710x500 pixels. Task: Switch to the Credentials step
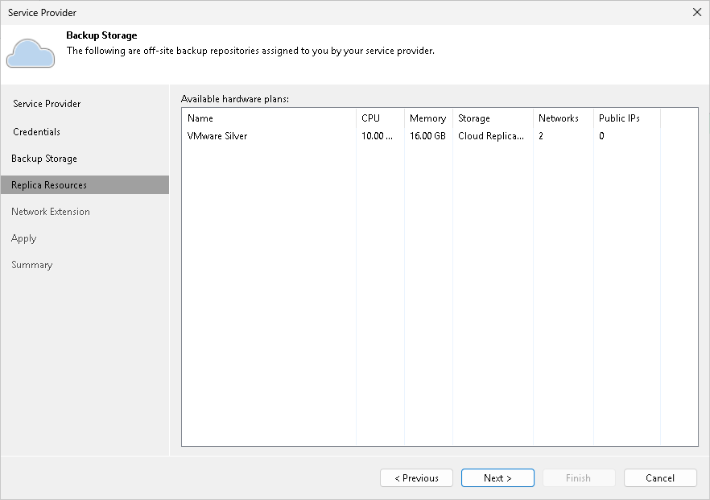pos(37,131)
